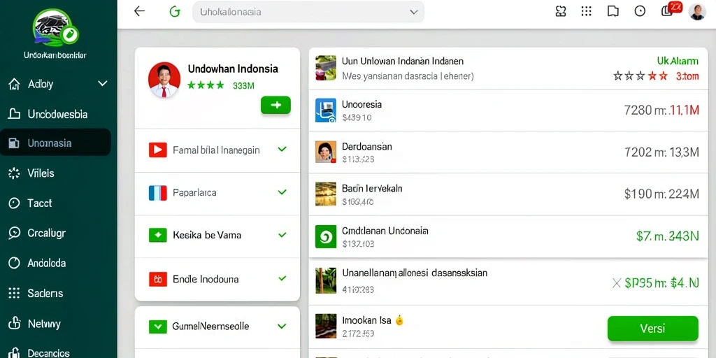The width and height of the screenshot is (716, 358).
Task: Expand the Adbly chevron in sidebar
Action: tap(103, 84)
